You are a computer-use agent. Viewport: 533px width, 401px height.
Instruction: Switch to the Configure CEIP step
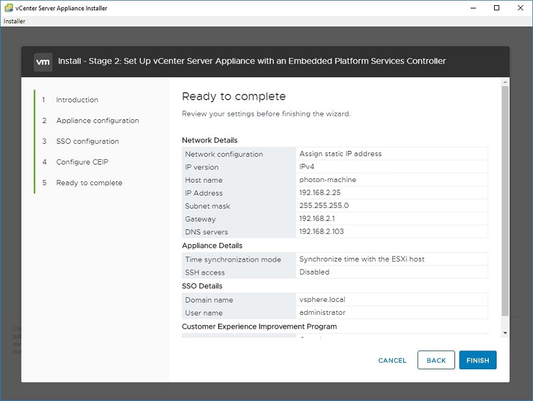coord(82,162)
